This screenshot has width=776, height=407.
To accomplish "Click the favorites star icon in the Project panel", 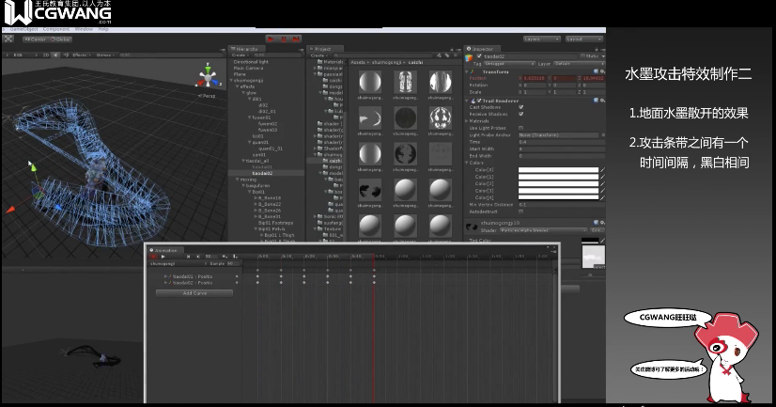I will click(455, 55).
